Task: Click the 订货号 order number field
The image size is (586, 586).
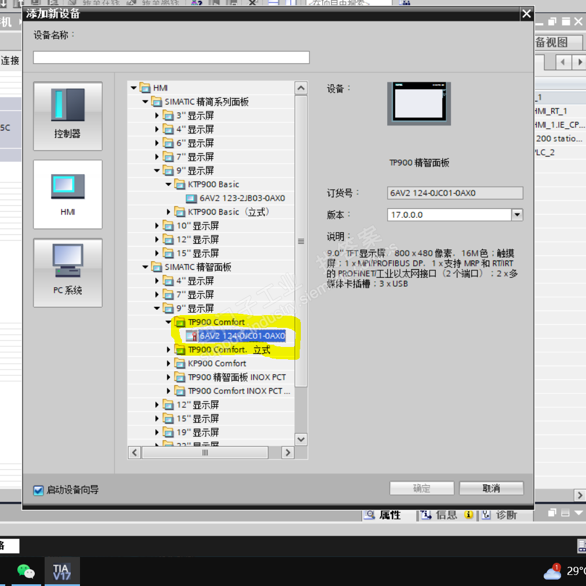Action: 455,193
